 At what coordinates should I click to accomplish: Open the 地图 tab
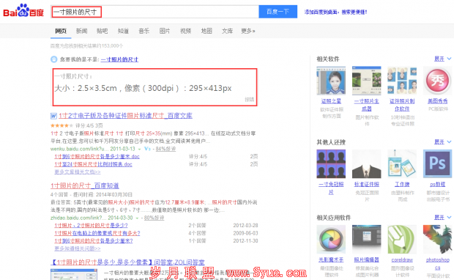click(206, 31)
